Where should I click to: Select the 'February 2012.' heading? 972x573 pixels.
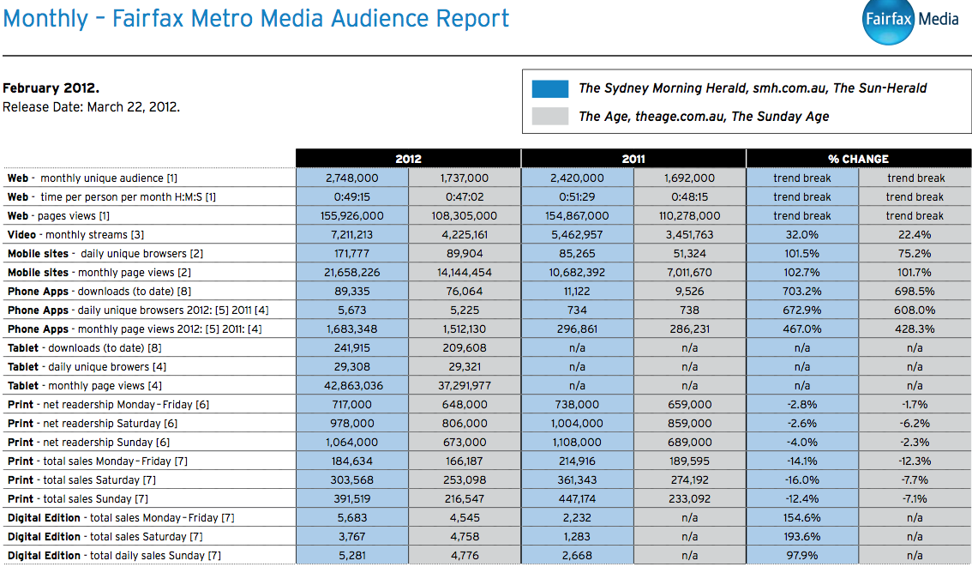51,88
